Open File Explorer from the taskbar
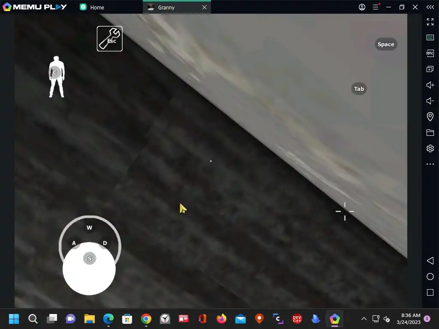 (90, 319)
